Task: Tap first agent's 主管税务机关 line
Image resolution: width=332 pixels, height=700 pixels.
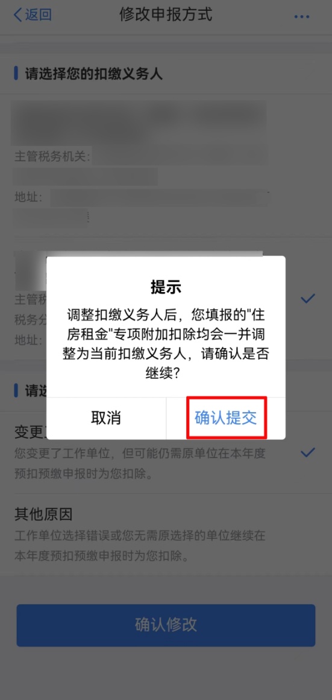Action: click(140, 157)
